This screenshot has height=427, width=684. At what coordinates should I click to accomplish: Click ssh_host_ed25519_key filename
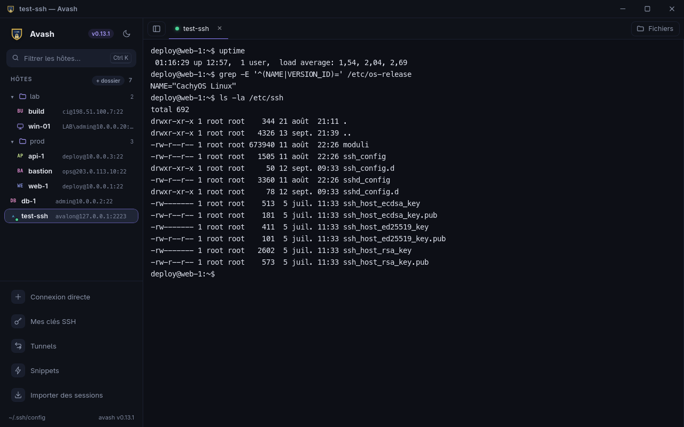click(x=386, y=227)
